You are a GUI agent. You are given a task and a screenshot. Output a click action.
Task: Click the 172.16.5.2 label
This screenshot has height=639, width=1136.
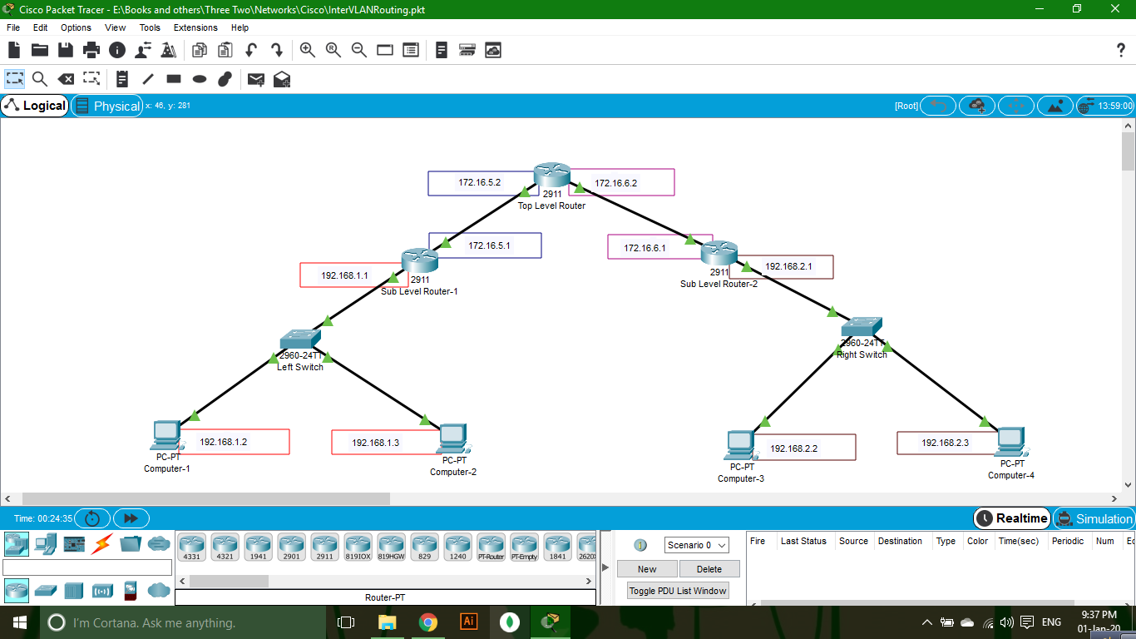coord(480,182)
